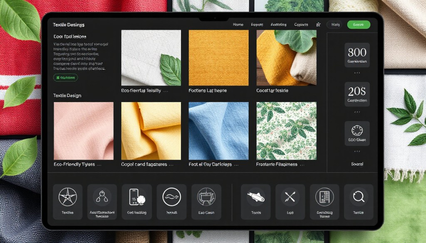Open the Resources person icon in bottom bar
The height and width of the screenshot is (243, 426).
tap(102, 196)
